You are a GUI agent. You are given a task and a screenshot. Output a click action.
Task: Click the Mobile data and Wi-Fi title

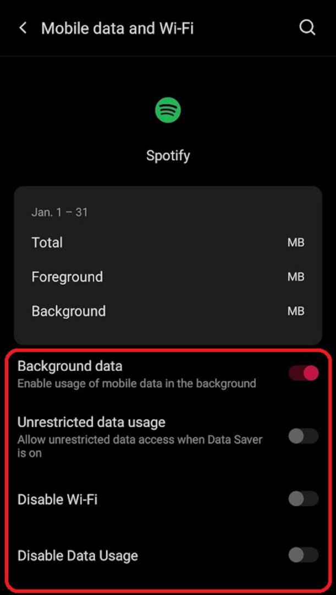(x=117, y=28)
